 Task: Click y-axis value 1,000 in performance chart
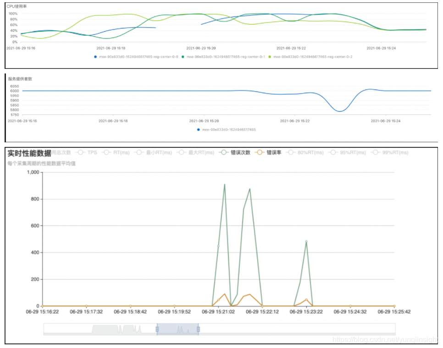click(x=33, y=172)
